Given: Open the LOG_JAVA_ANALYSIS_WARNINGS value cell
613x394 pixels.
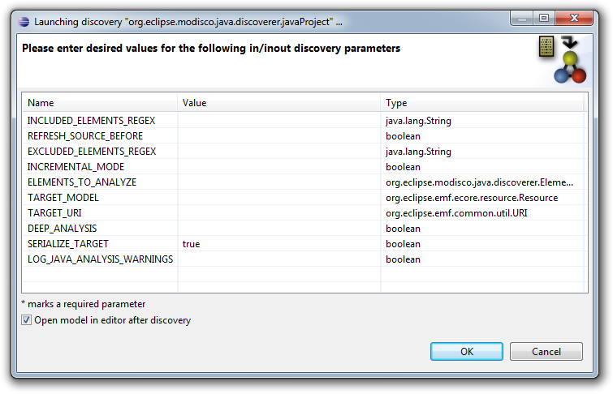Looking at the screenshot, I should click(279, 259).
